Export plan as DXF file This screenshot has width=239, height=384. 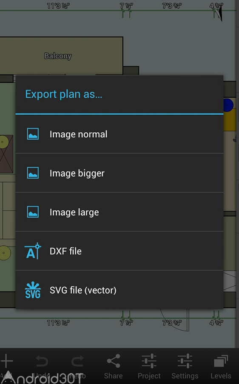click(x=119, y=251)
